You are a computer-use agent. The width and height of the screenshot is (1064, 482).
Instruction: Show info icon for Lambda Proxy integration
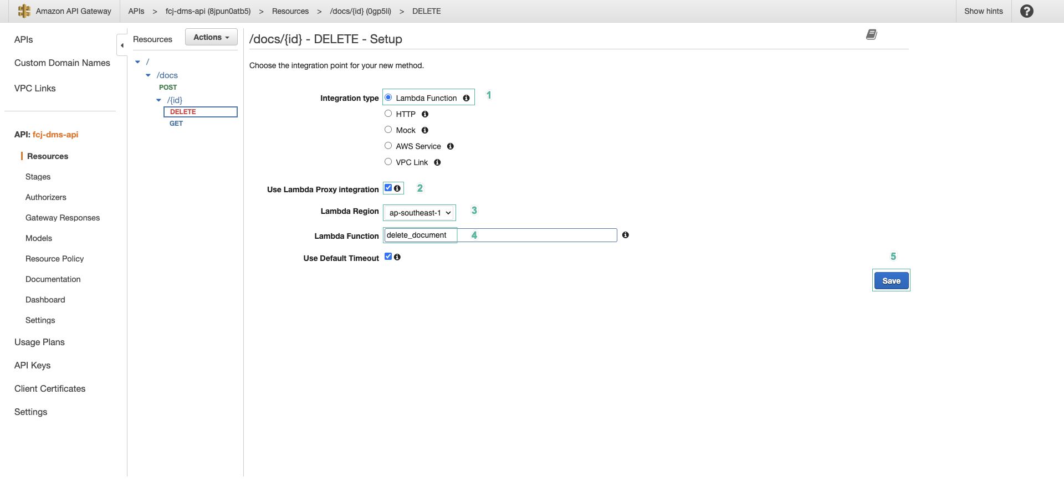pyautogui.click(x=397, y=188)
